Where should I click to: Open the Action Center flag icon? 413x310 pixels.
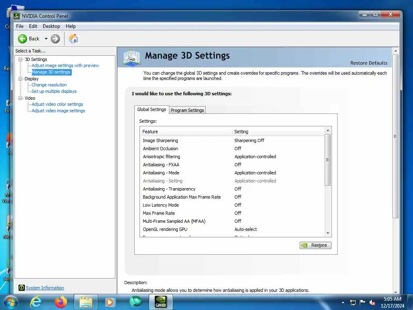363,302
